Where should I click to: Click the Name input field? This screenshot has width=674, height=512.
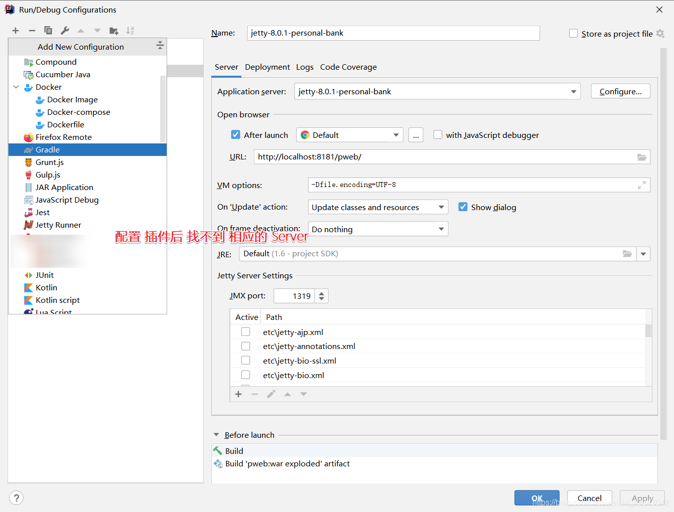click(393, 33)
